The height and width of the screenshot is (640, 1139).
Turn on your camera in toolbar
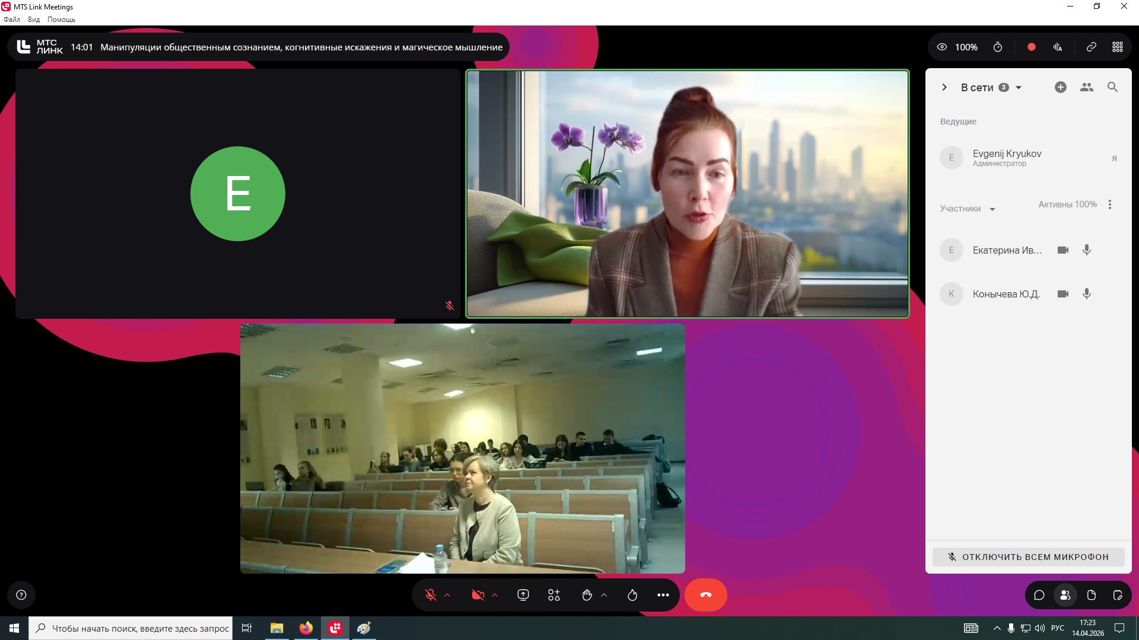tap(478, 595)
